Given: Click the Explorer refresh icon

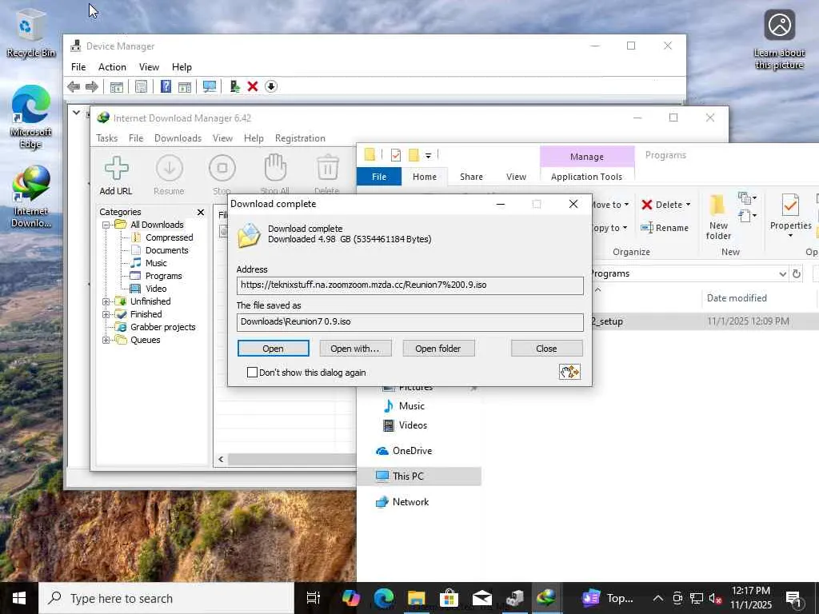Looking at the screenshot, I should 796,273.
